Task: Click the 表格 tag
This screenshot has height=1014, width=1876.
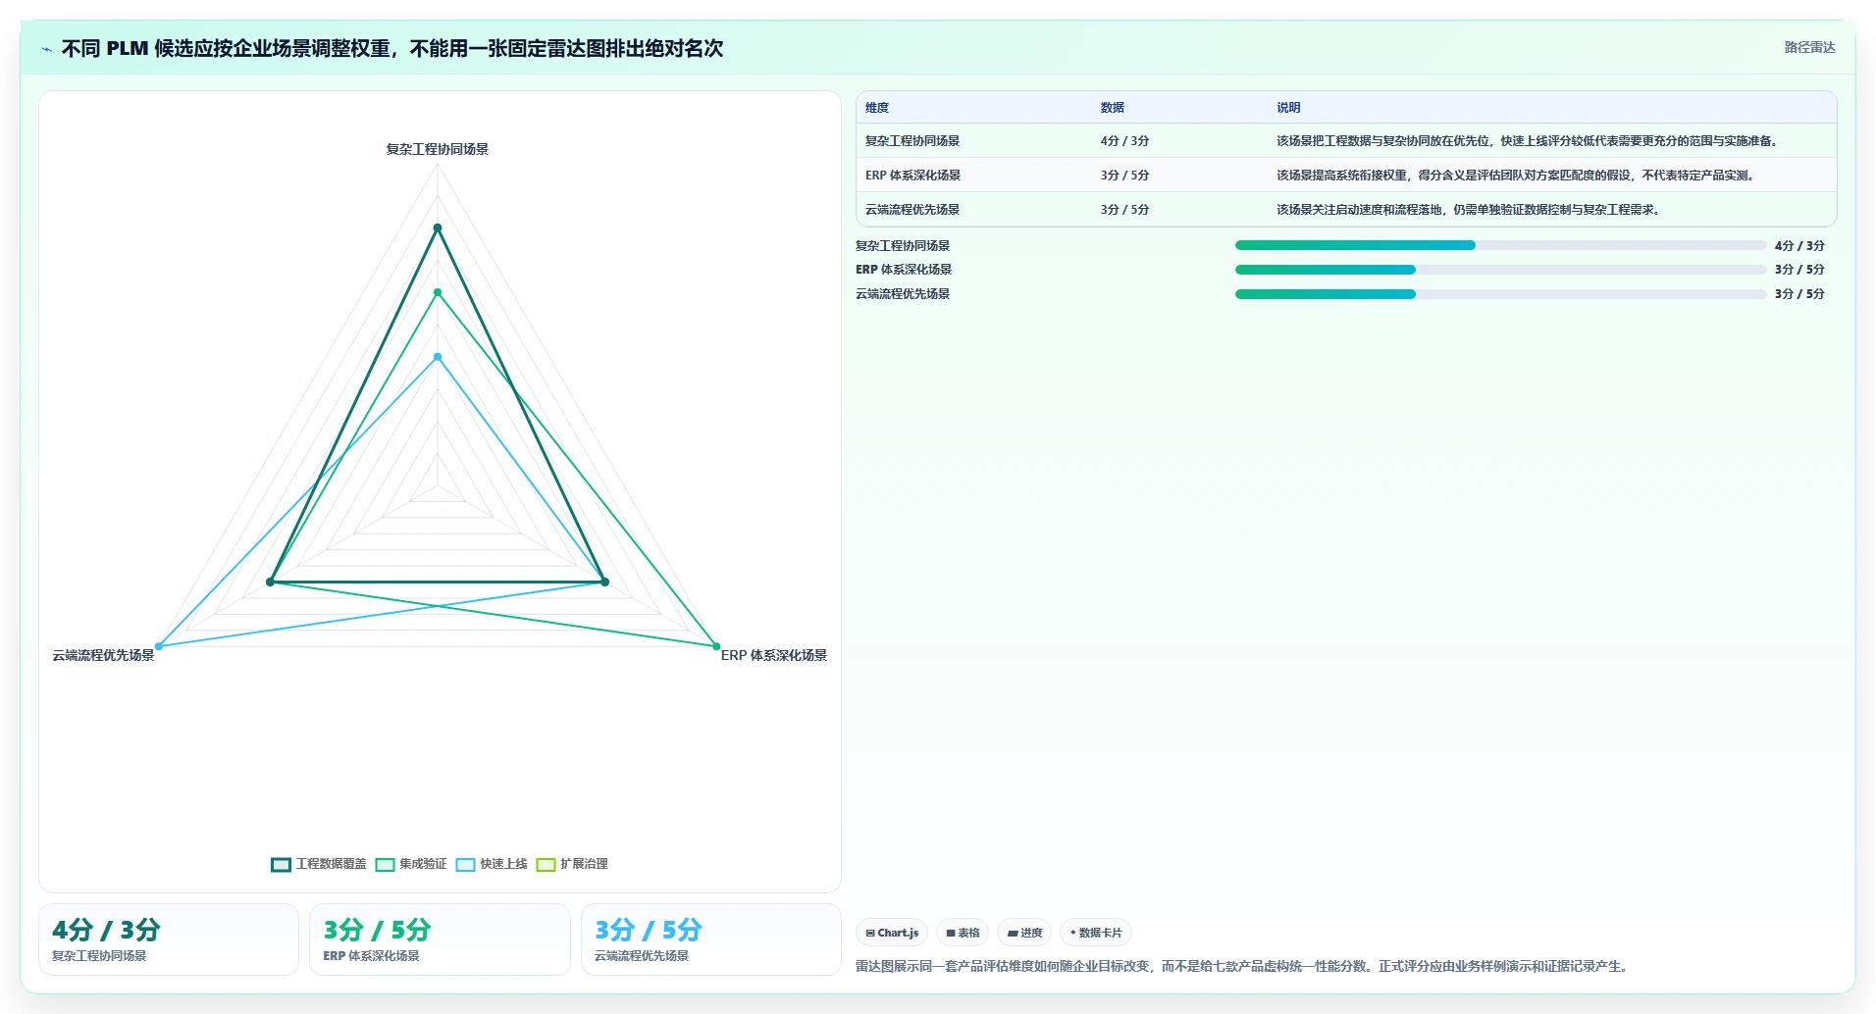Action: point(963,933)
